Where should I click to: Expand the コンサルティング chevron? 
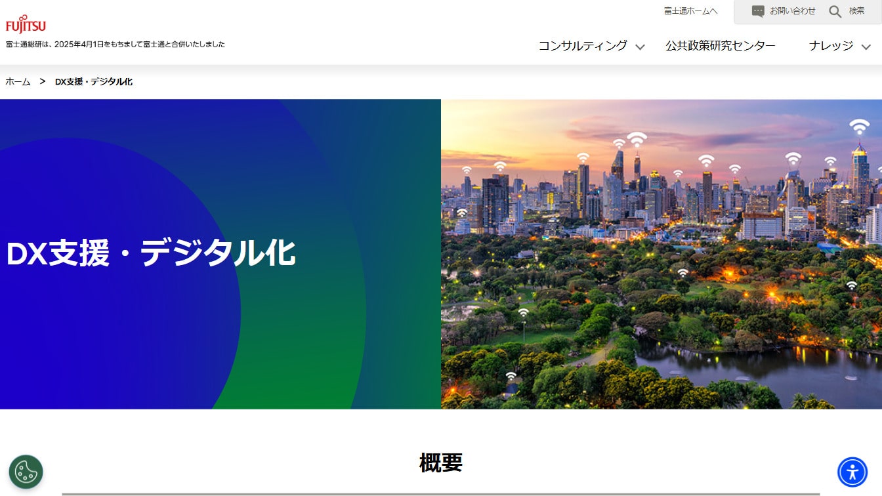point(640,47)
